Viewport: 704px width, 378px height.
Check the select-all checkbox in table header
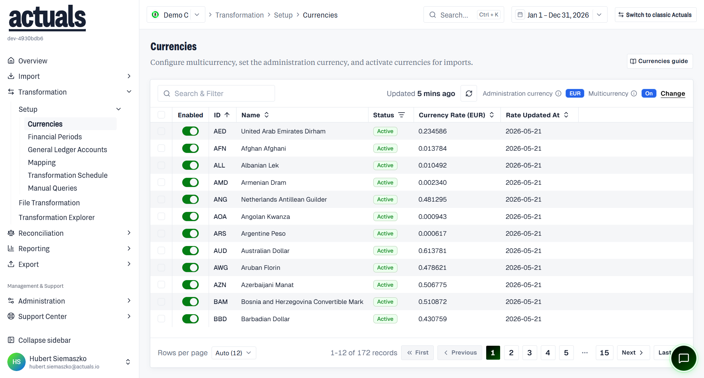[x=161, y=115]
